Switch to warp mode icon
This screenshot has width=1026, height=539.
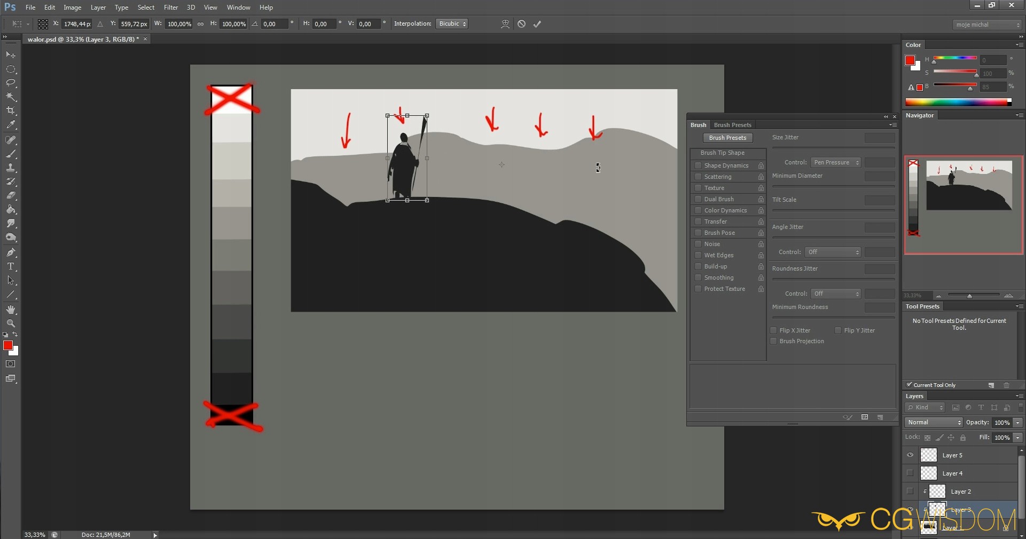[505, 24]
